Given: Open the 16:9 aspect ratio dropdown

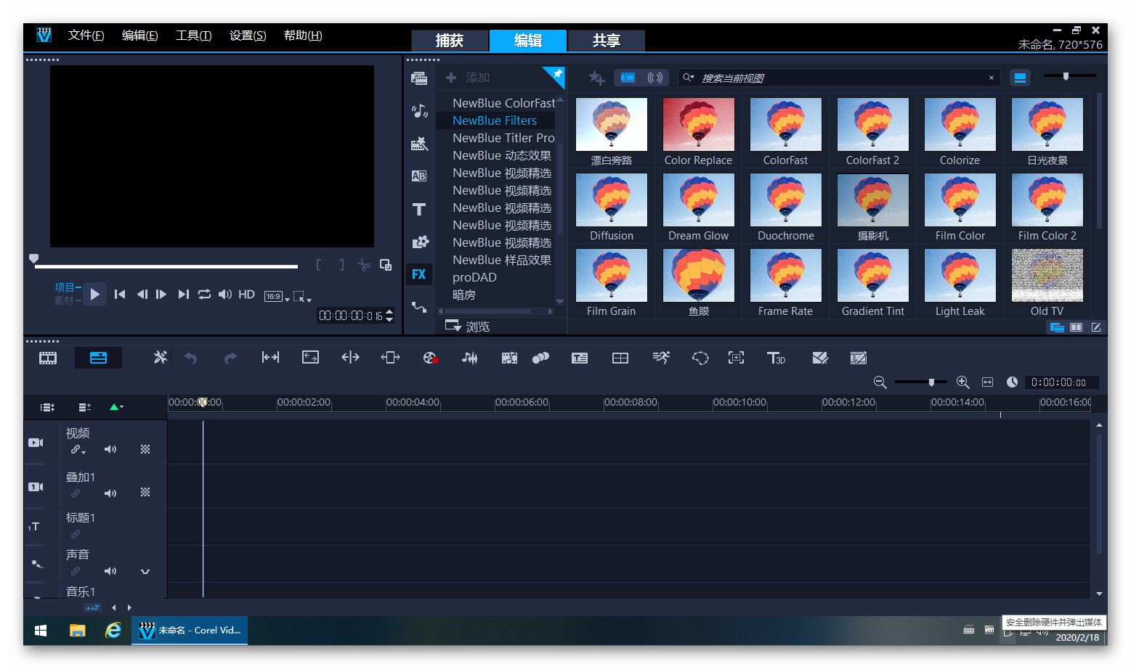Looking at the screenshot, I should click(x=277, y=296).
